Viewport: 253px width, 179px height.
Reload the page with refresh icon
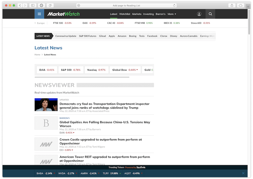click(x=174, y=5)
